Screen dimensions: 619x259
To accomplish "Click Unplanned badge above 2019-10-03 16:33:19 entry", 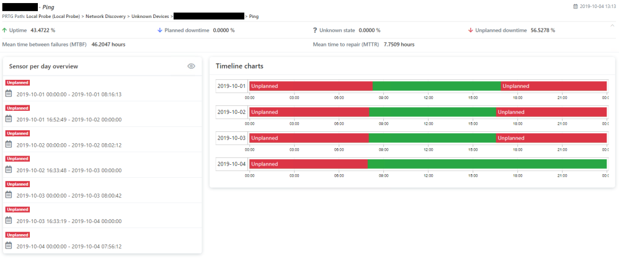I will point(17,209).
